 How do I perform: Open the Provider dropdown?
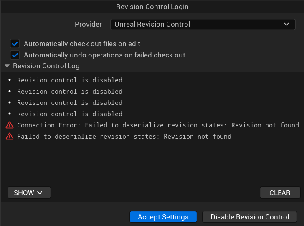click(x=203, y=24)
